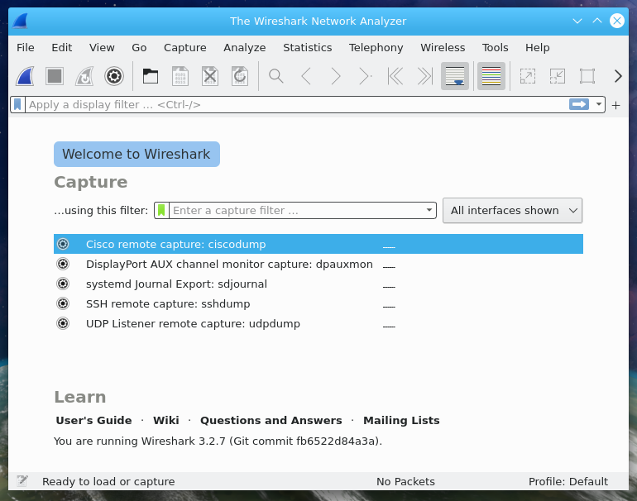Screen dimensions: 637x501
Task: Click the Stop capture square icon
Action: (55, 76)
